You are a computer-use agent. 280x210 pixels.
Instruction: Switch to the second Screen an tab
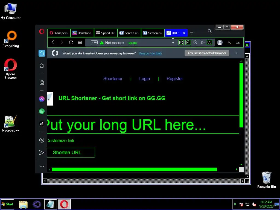[153, 33]
